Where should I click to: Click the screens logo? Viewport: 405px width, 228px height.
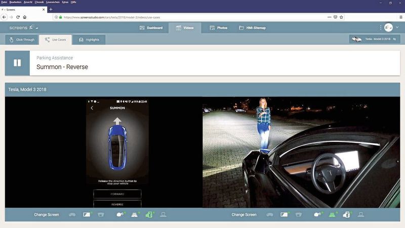[x=24, y=27]
